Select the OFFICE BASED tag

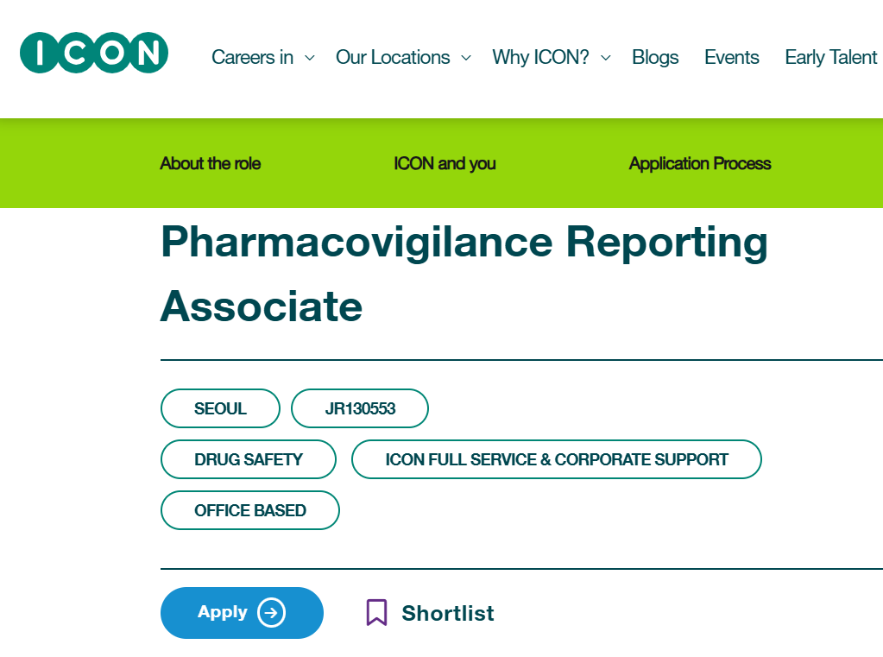click(250, 510)
